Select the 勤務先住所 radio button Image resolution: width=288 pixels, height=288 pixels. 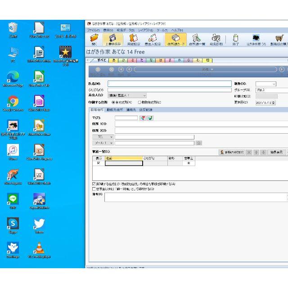(139, 102)
